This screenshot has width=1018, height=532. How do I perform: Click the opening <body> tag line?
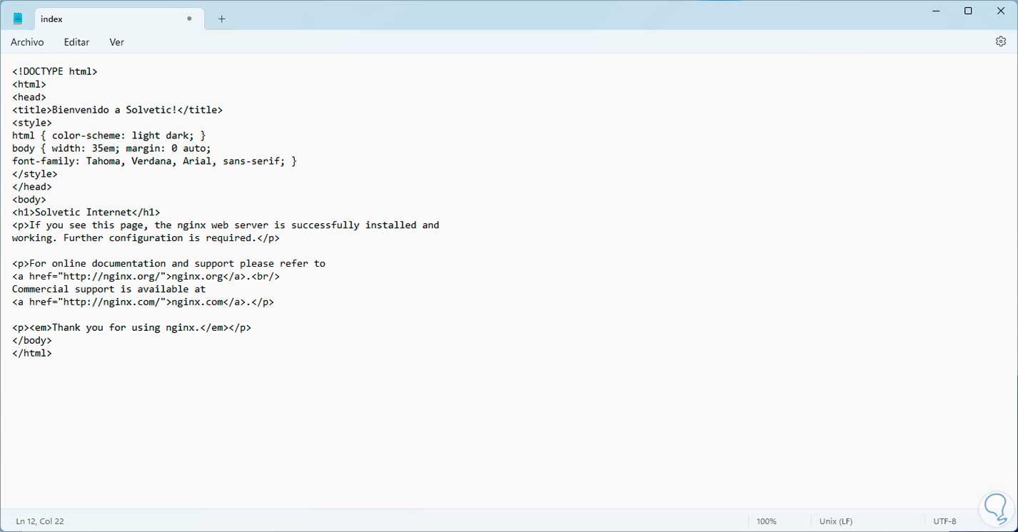(29, 200)
